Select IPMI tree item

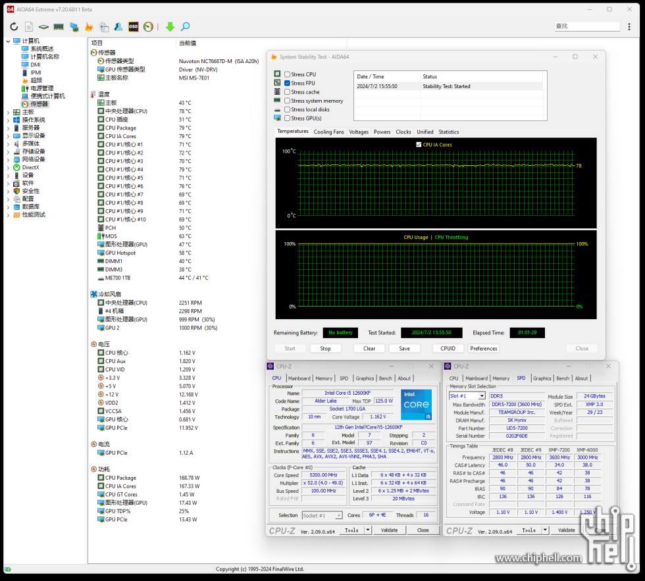[x=36, y=72]
